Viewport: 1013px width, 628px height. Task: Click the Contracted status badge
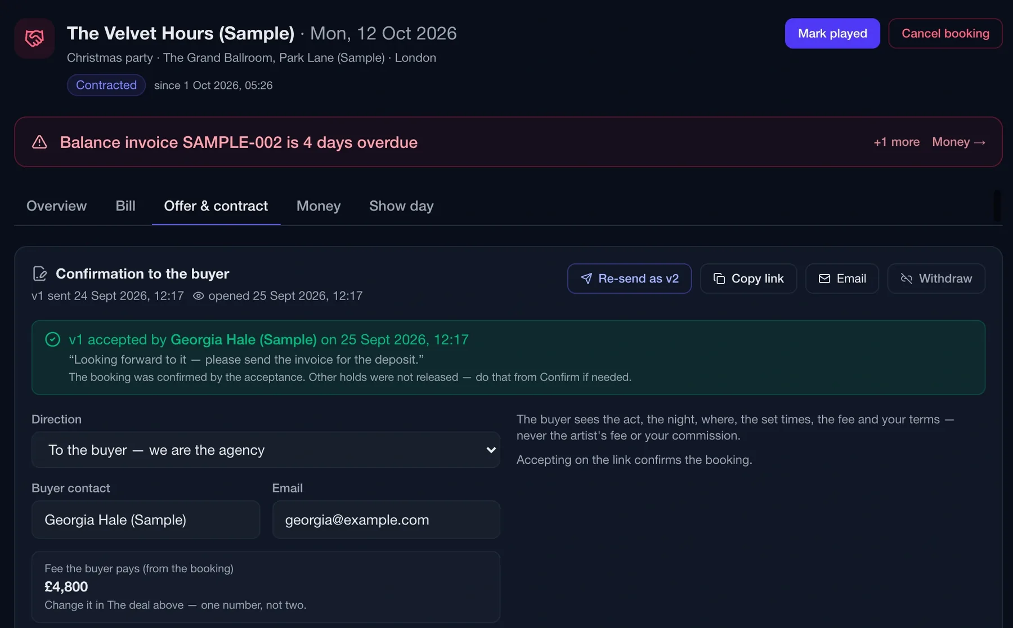[x=106, y=85]
